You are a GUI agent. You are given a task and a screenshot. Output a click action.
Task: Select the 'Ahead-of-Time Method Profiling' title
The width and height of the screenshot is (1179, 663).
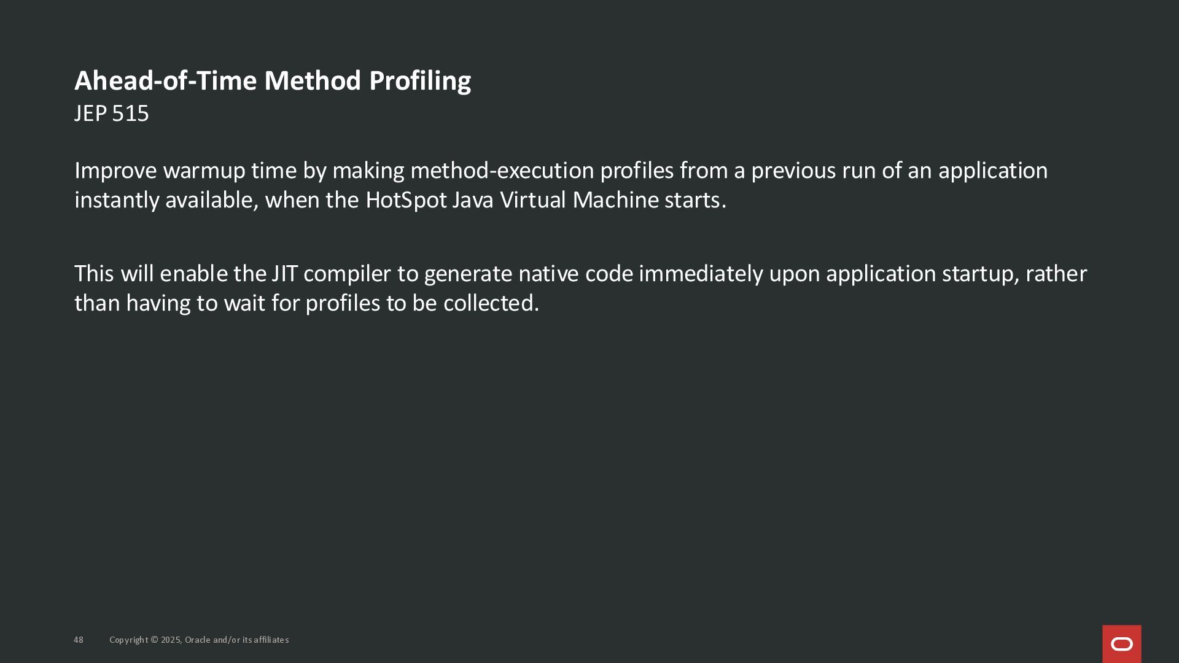(x=273, y=80)
